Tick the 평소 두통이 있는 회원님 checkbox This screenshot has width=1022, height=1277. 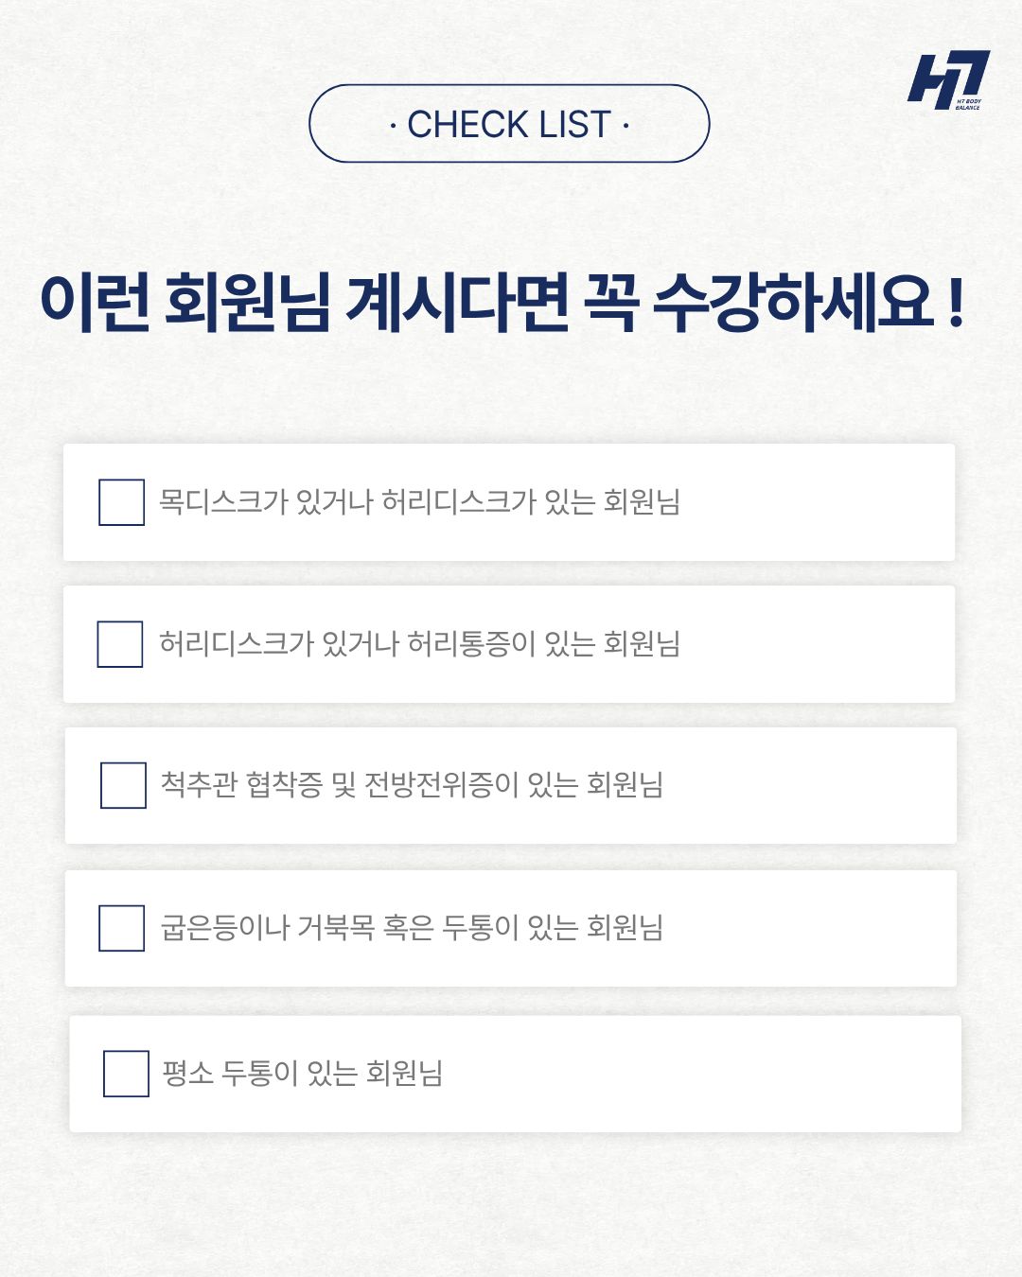(126, 1074)
